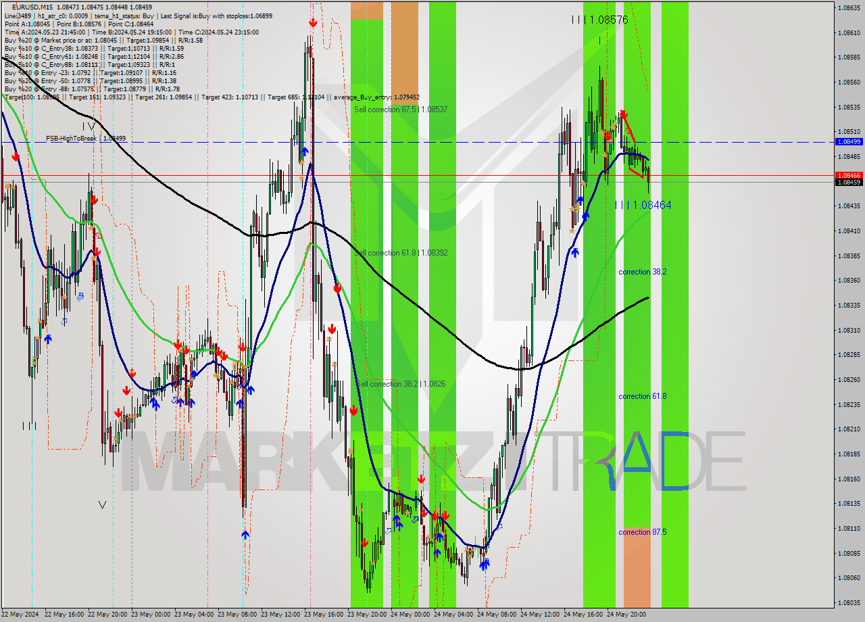Click the '23 May 08:00' time axis label
Screen dimensions: 865x622
pos(237,615)
